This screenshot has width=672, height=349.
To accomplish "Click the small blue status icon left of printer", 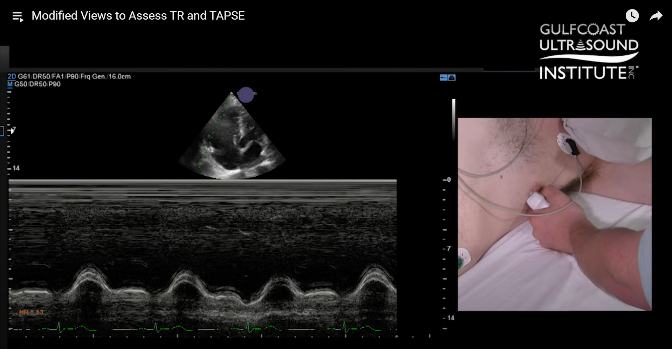I will coord(443,78).
